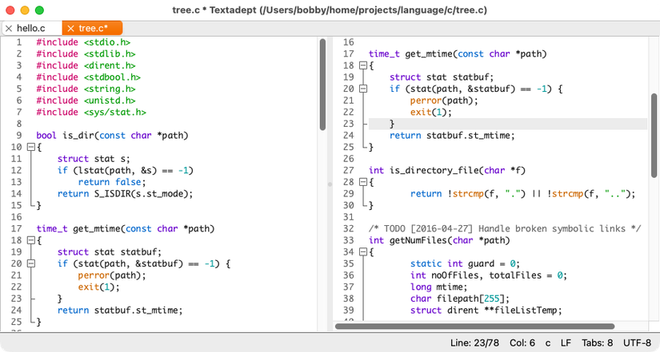Click the 'Tabs: 8' indentation setting

tap(598, 342)
